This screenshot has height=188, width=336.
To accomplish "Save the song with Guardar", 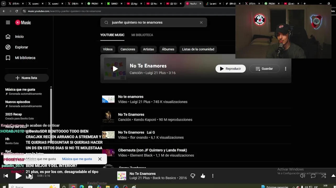I will click(264, 69).
